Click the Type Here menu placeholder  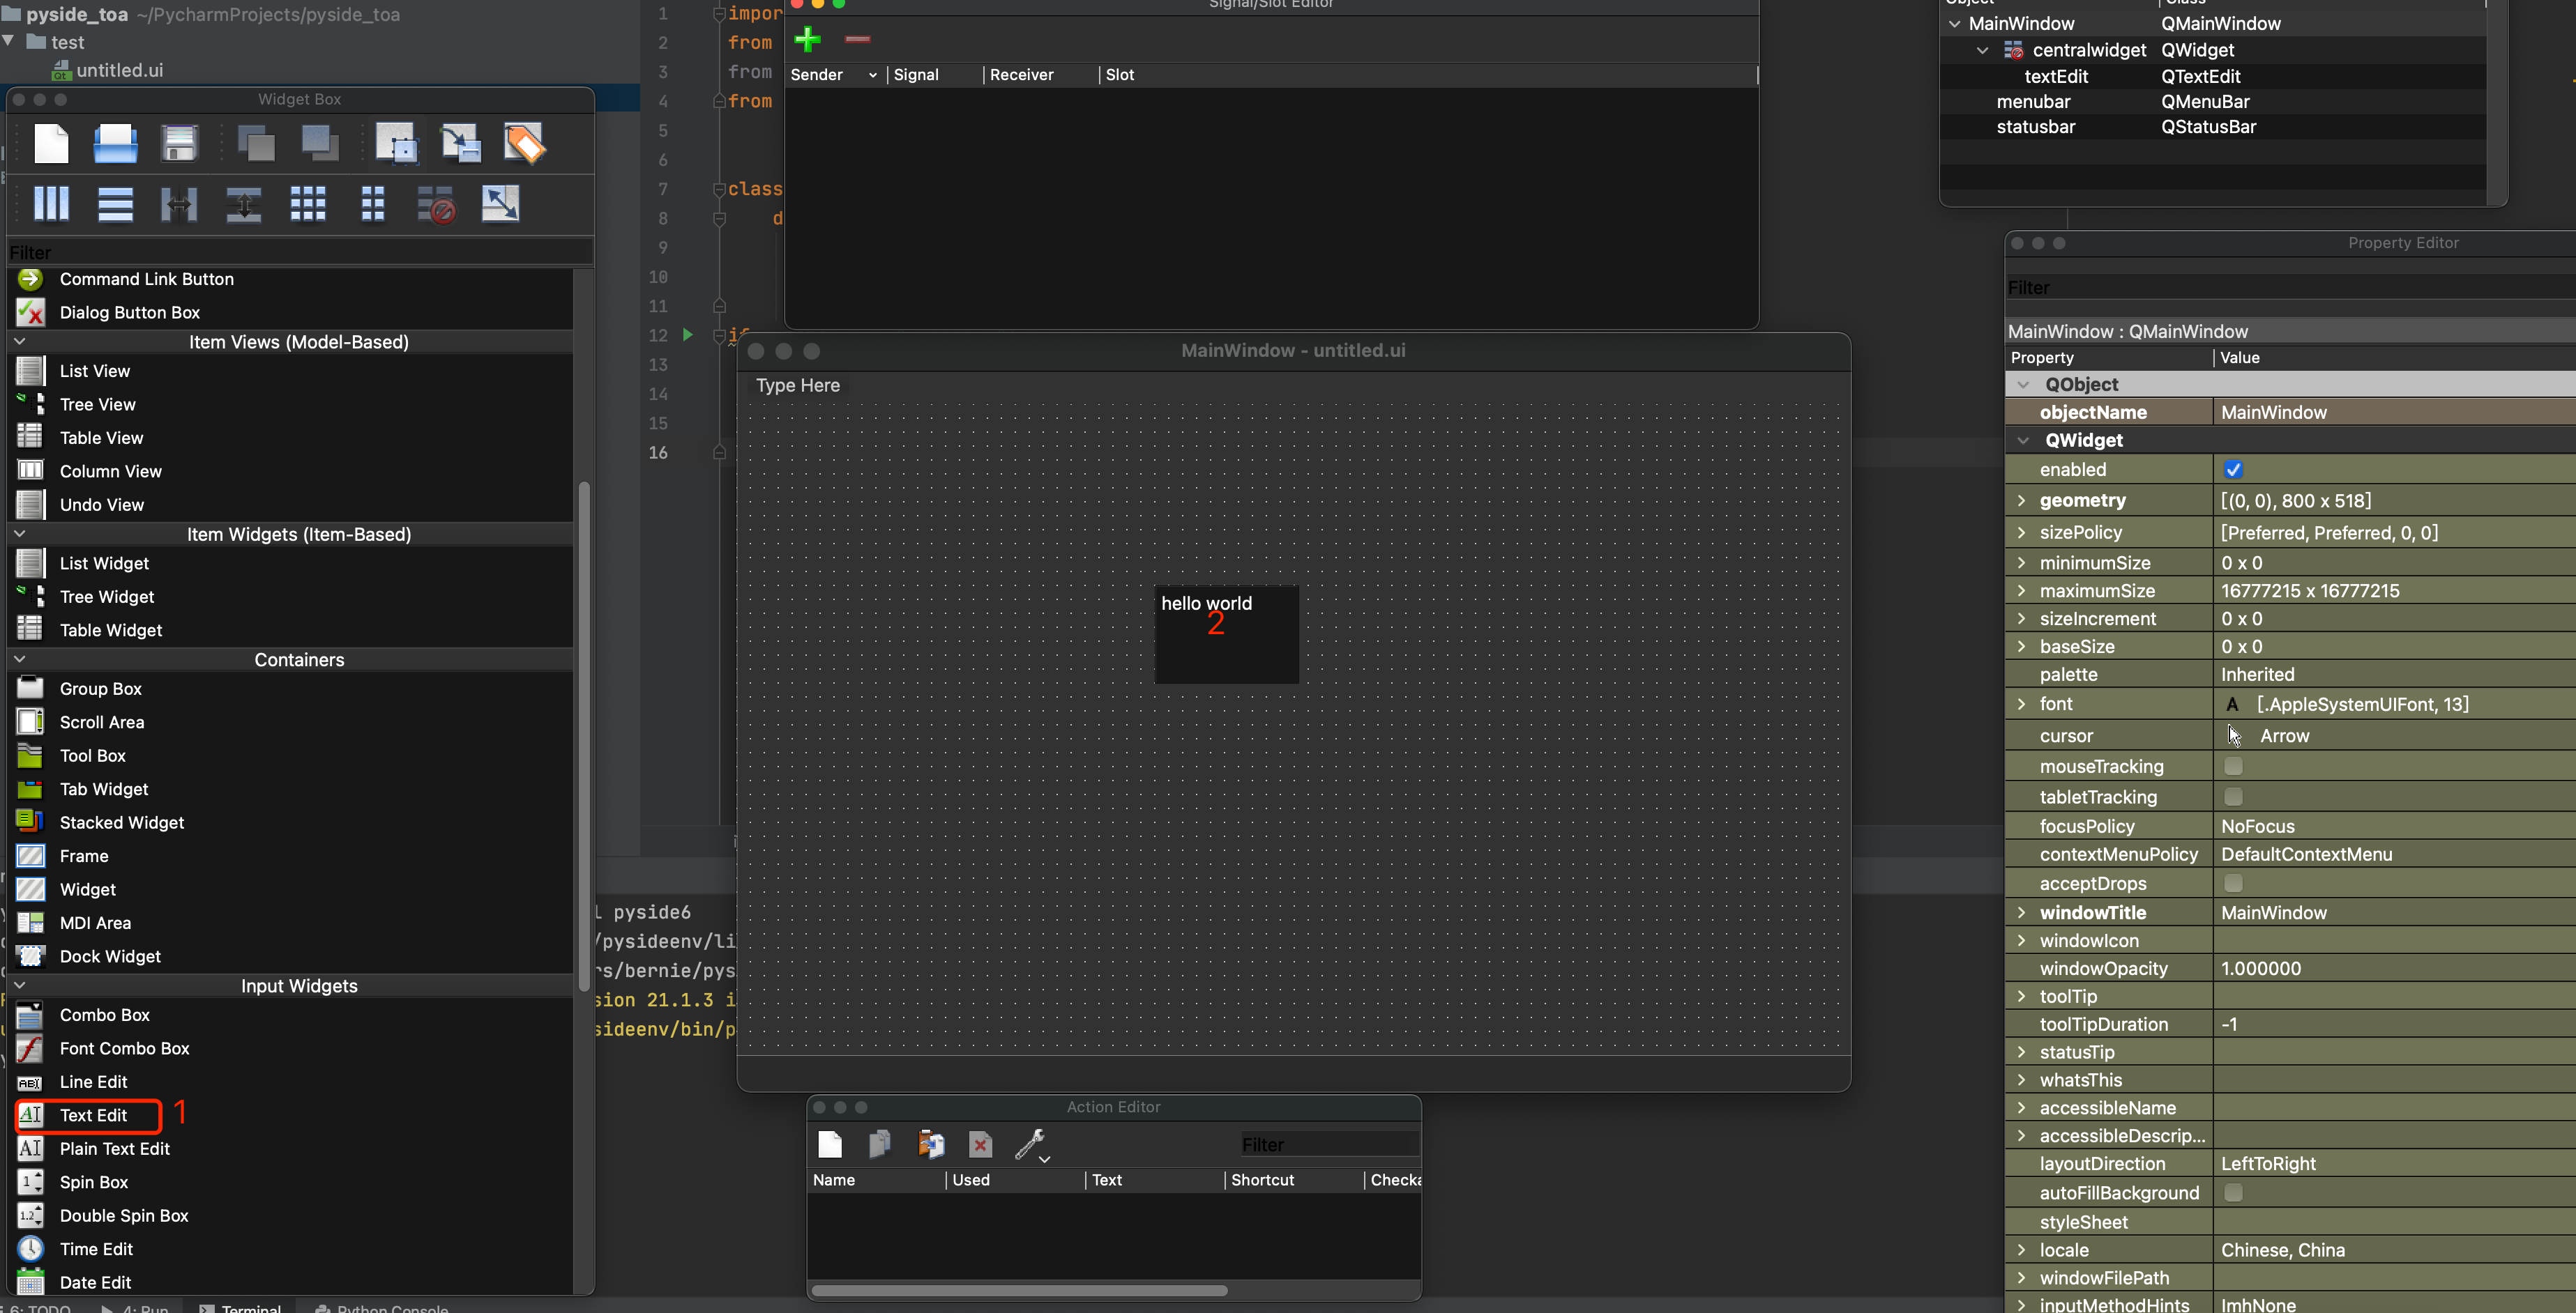[x=797, y=385]
